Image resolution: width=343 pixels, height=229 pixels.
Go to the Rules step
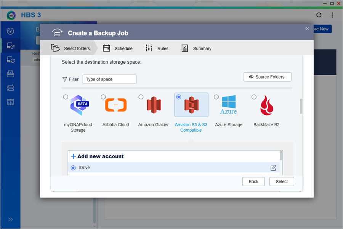[x=157, y=48]
